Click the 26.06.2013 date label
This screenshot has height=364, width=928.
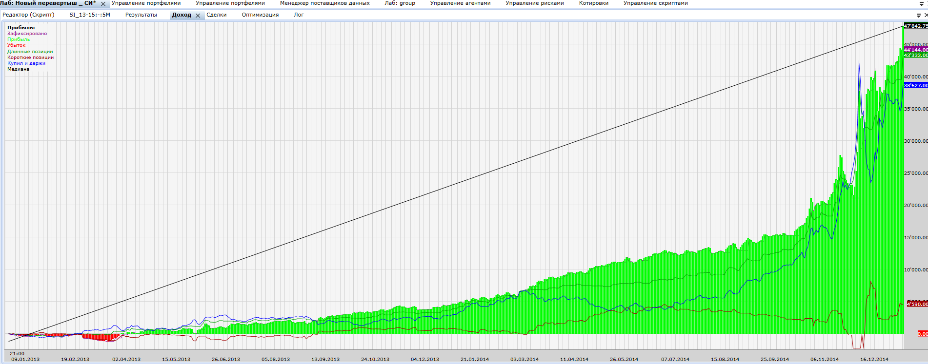(226, 360)
